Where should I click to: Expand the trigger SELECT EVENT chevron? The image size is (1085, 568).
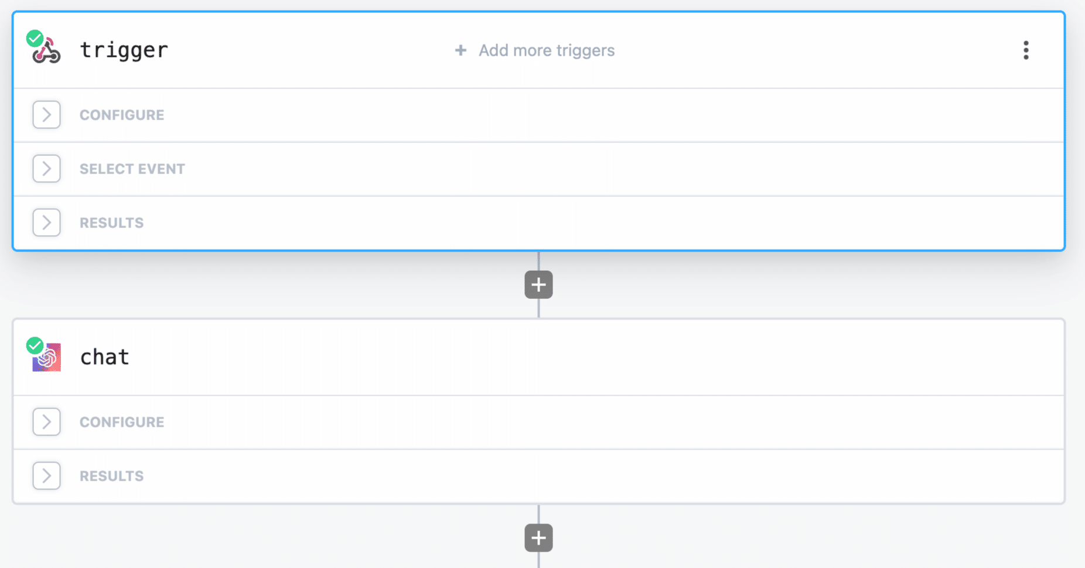[x=46, y=169]
